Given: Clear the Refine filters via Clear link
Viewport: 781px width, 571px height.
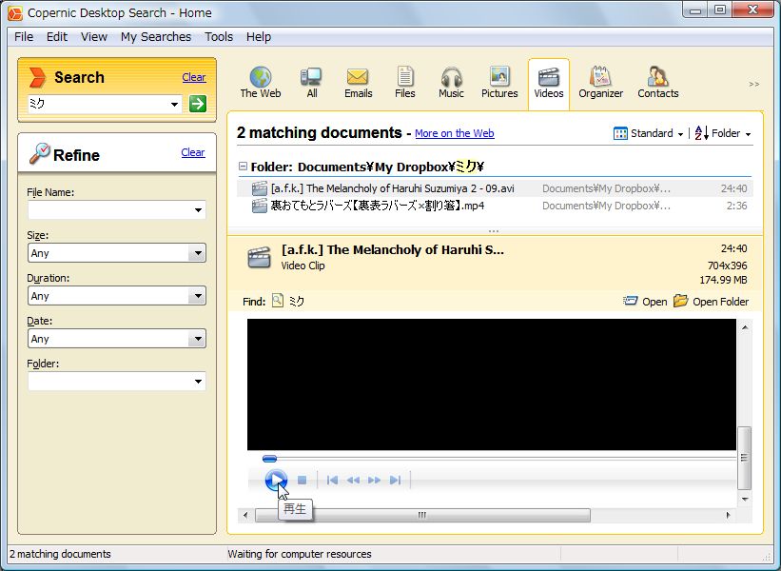Looking at the screenshot, I should tap(193, 152).
